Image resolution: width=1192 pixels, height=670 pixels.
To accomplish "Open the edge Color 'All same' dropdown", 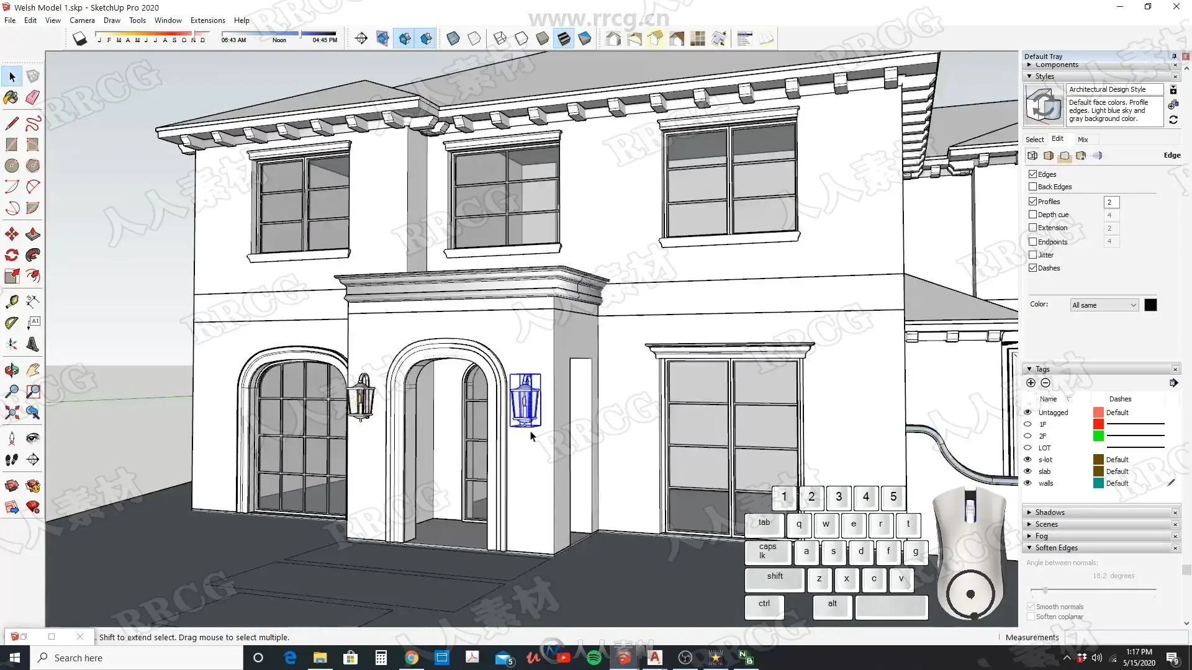I will pyautogui.click(x=1104, y=305).
